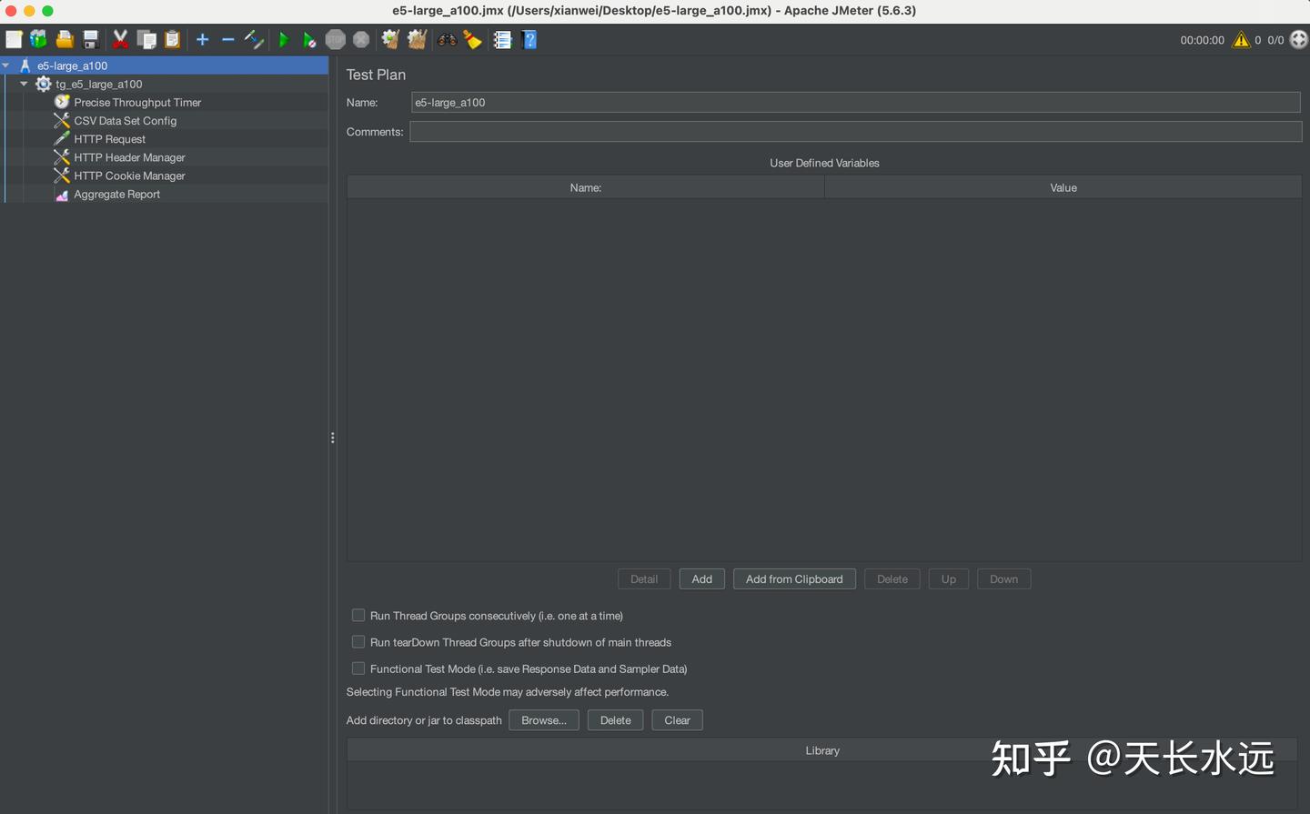This screenshot has width=1310, height=814.
Task: Select CSV Data Set Config element
Action: click(x=126, y=121)
